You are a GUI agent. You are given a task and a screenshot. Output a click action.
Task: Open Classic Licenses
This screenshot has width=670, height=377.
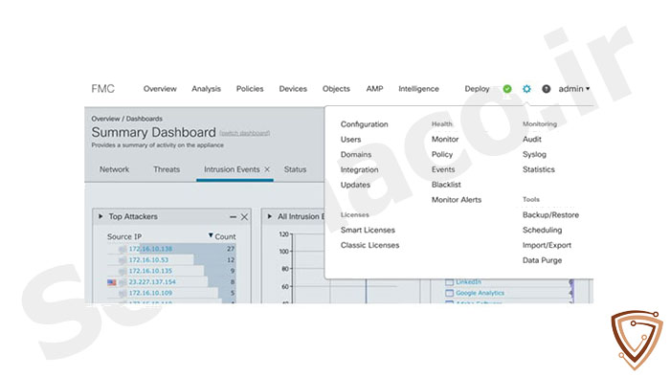pos(369,245)
